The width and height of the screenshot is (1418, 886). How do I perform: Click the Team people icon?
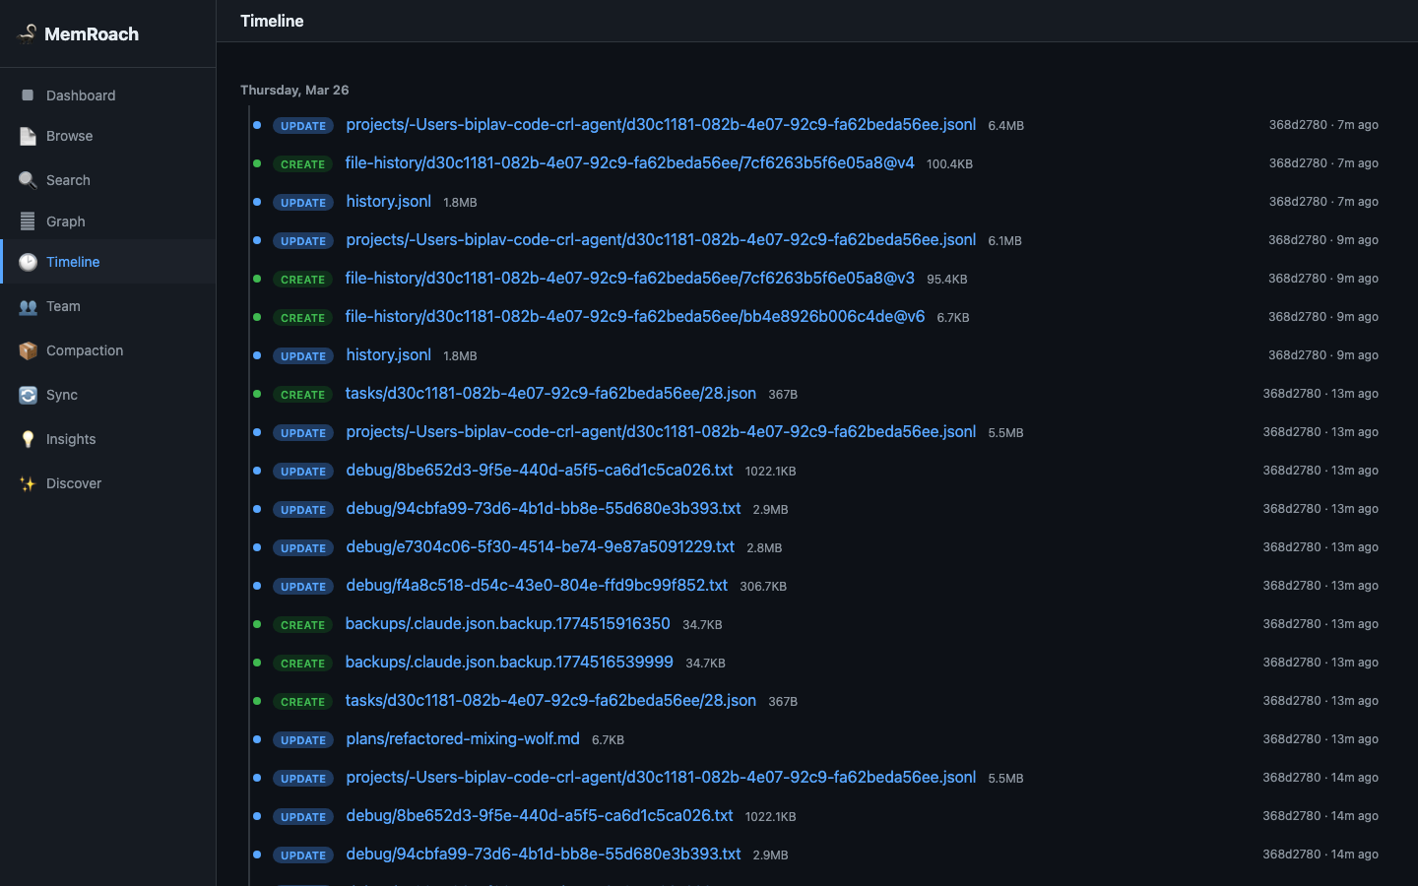point(28,306)
